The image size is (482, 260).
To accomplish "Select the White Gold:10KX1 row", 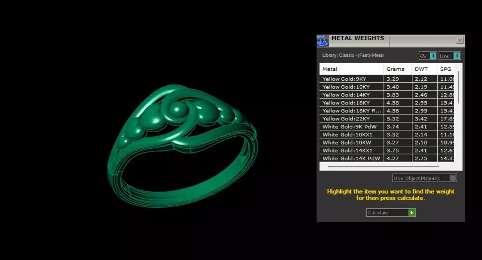I will pyautogui.click(x=387, y=135).
